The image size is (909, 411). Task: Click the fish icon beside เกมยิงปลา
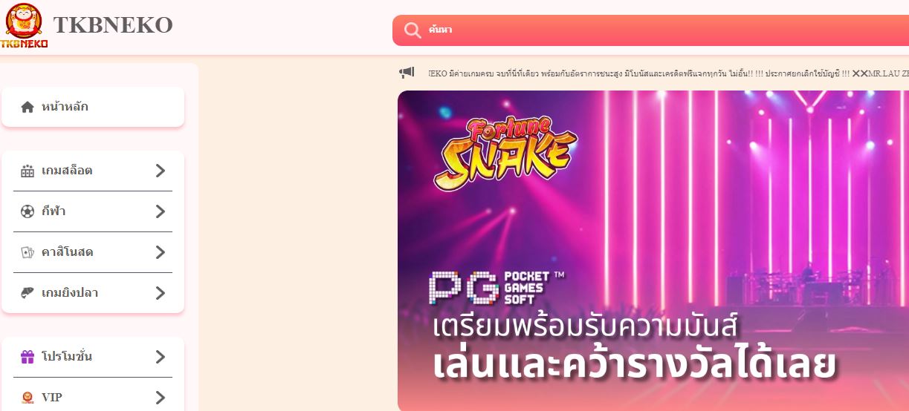tap(28, 293)
